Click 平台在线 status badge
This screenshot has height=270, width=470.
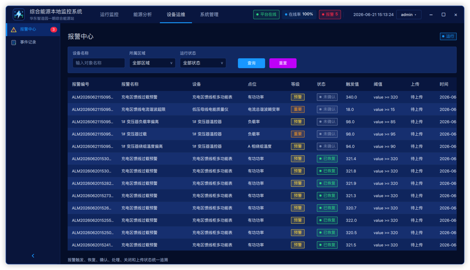(x=266, y=14)
